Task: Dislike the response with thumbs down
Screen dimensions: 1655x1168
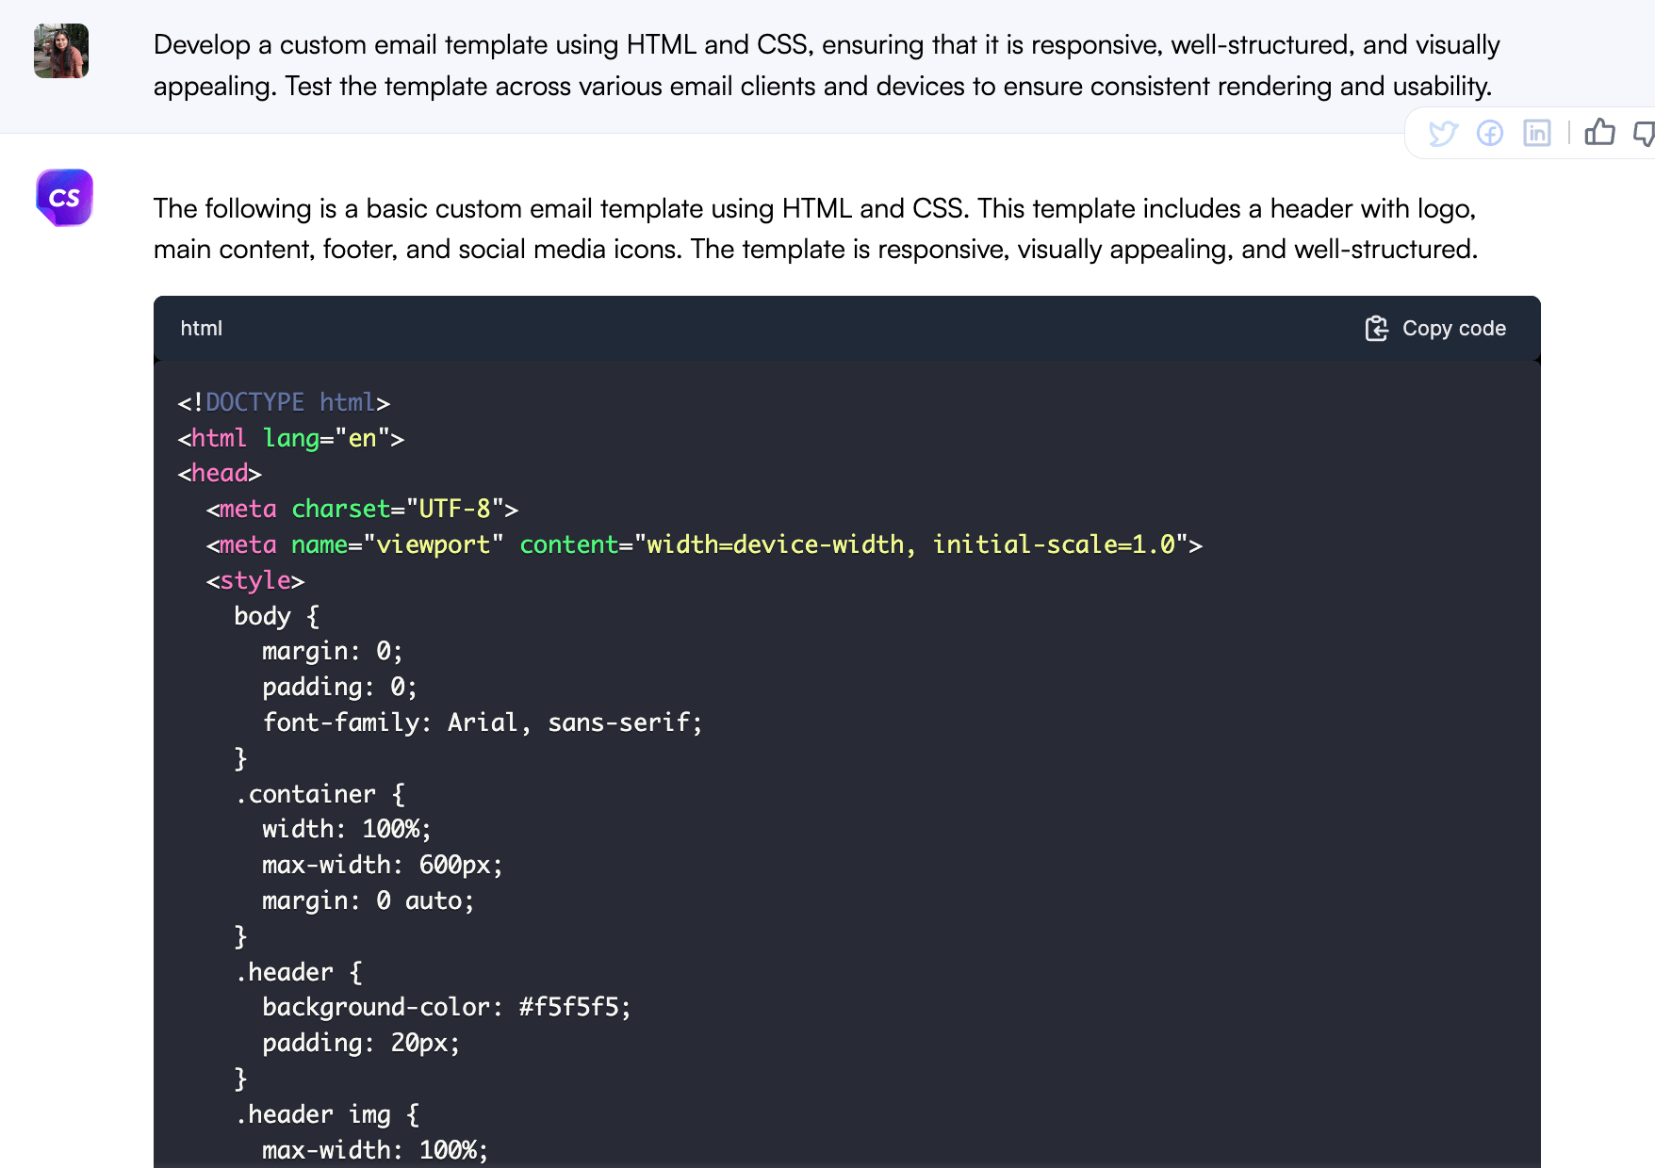Action: pos(1644,134)
